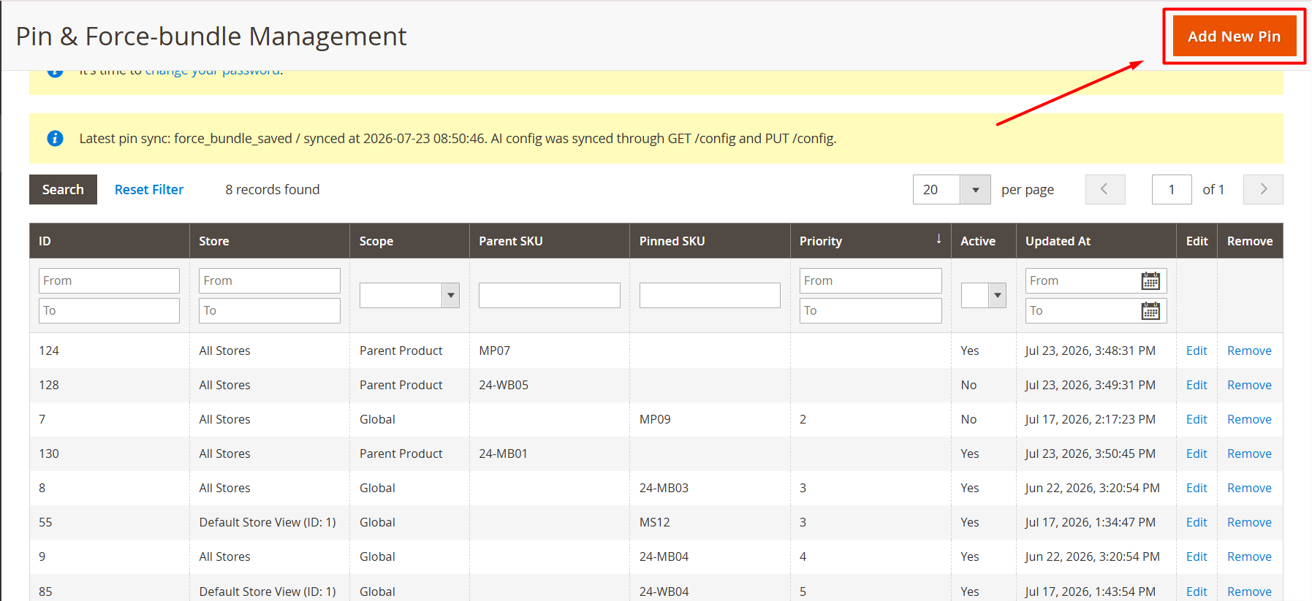
Task: Edit pin 85 with SKU 24-WB04
Action: (1197, 592)
